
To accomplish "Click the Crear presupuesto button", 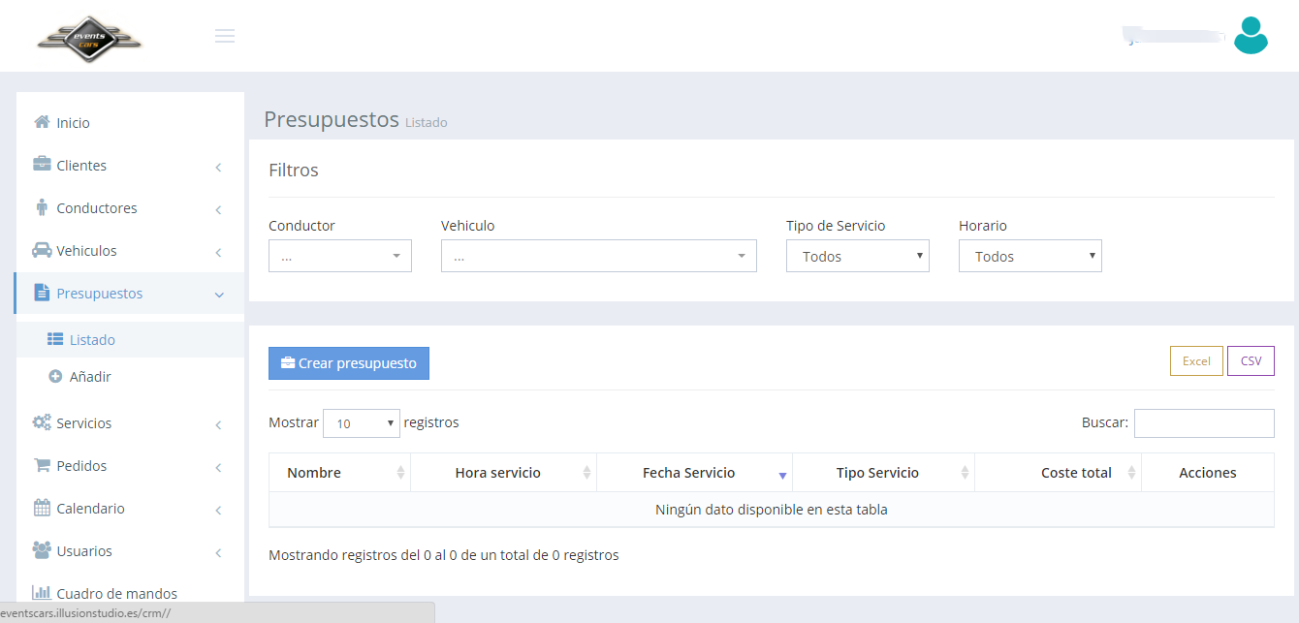I will pos(348,363).
